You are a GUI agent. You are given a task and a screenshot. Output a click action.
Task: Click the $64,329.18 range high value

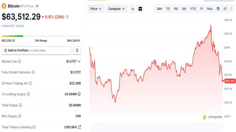[73, 41]
